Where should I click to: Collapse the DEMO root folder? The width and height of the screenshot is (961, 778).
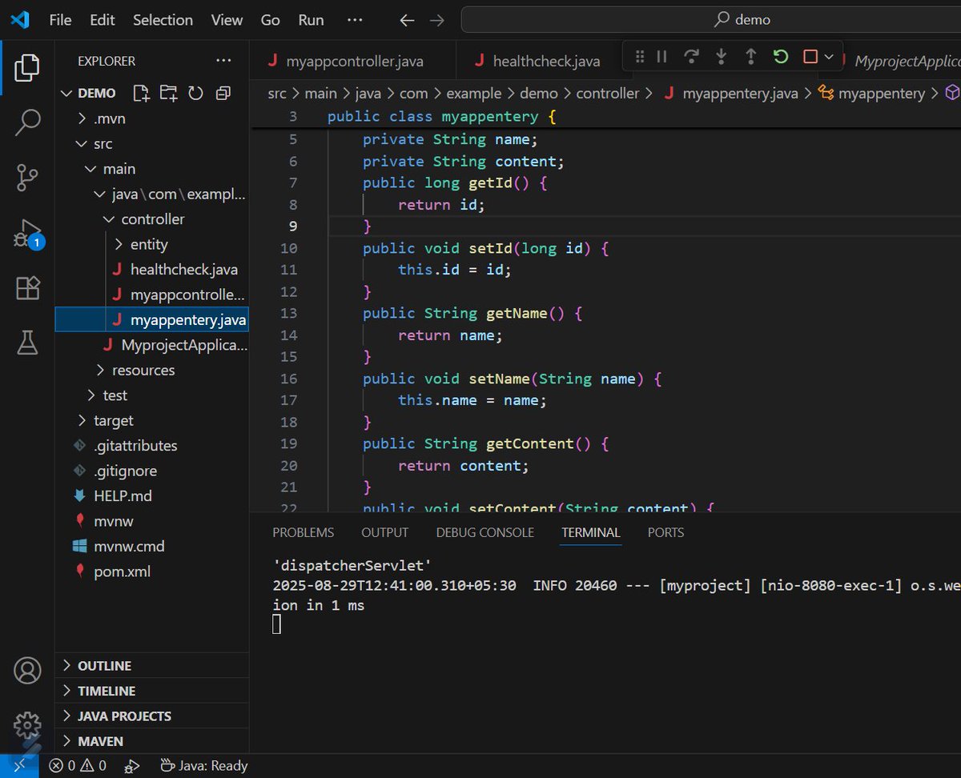(66, 94)
